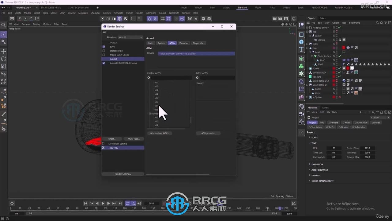The height and width of the screenshot is (221, 392).
Task: Click the keyframe diamond icon left of timeline
Action: coord(12,204)
